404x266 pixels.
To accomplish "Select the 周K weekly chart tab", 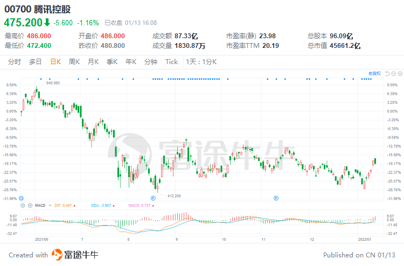I will pyautogui.click(x=74, y=62).
